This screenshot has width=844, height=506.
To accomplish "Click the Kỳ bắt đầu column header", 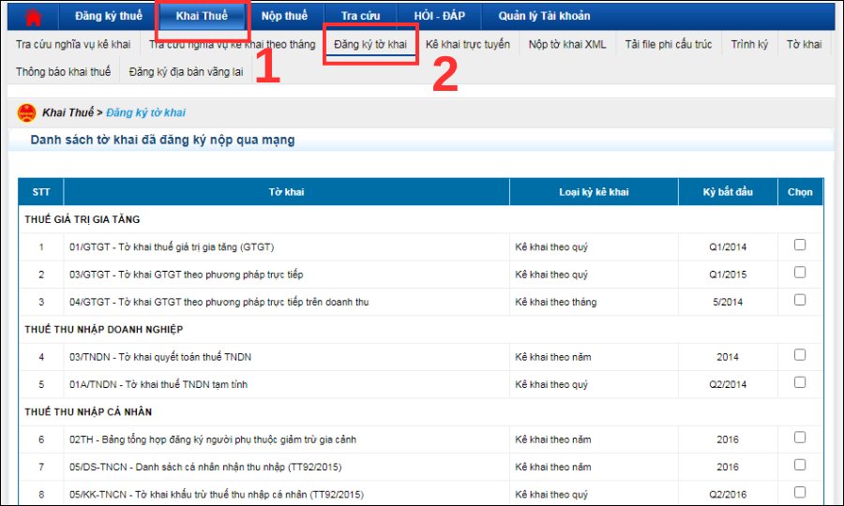I will pyautogui.click(x=727, y=192).
